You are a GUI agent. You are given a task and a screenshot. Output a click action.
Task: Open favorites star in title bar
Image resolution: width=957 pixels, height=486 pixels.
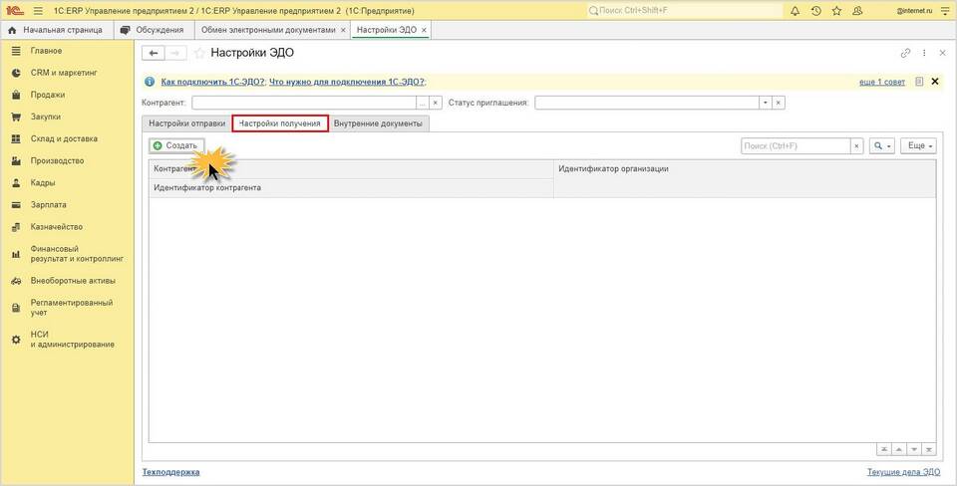click(836, 11)
